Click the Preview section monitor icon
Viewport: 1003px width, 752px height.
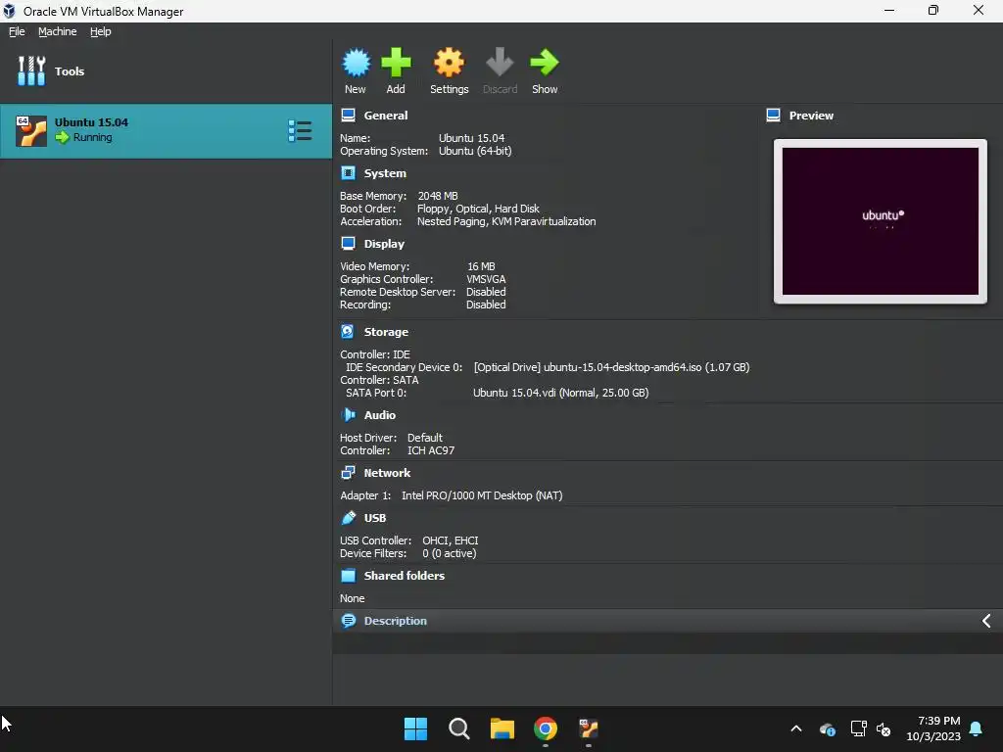click(x=773, y=116)
